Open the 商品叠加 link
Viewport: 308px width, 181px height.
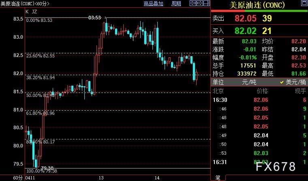[154, 4]
